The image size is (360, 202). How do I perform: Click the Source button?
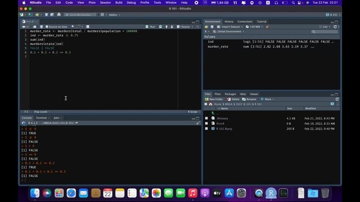coord(184,27)
